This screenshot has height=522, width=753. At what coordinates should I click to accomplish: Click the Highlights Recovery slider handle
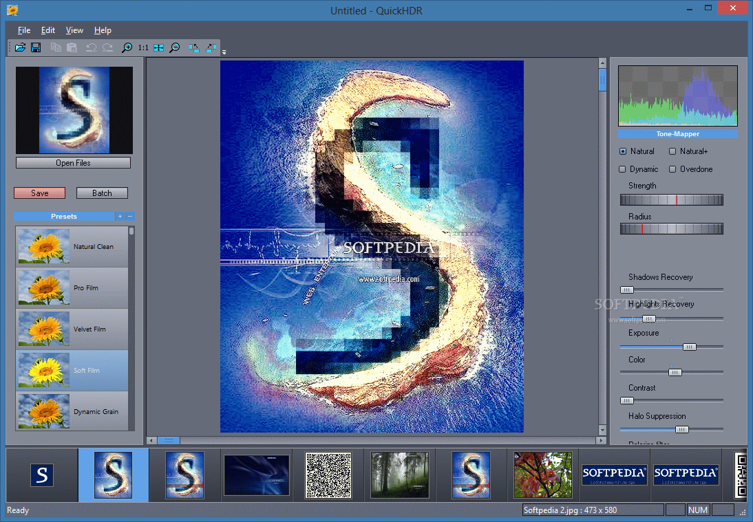[649, 318]
